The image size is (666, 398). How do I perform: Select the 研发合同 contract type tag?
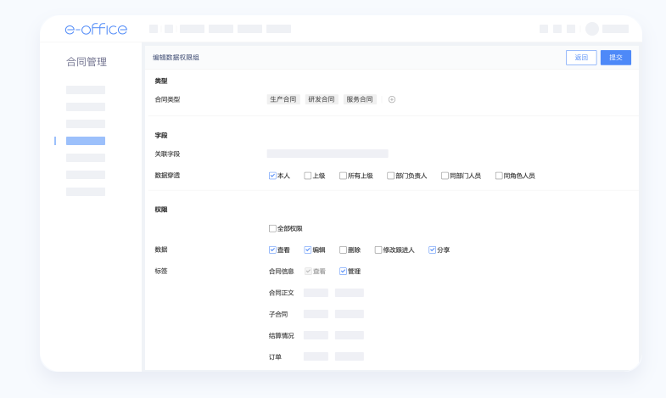(322, 99)
